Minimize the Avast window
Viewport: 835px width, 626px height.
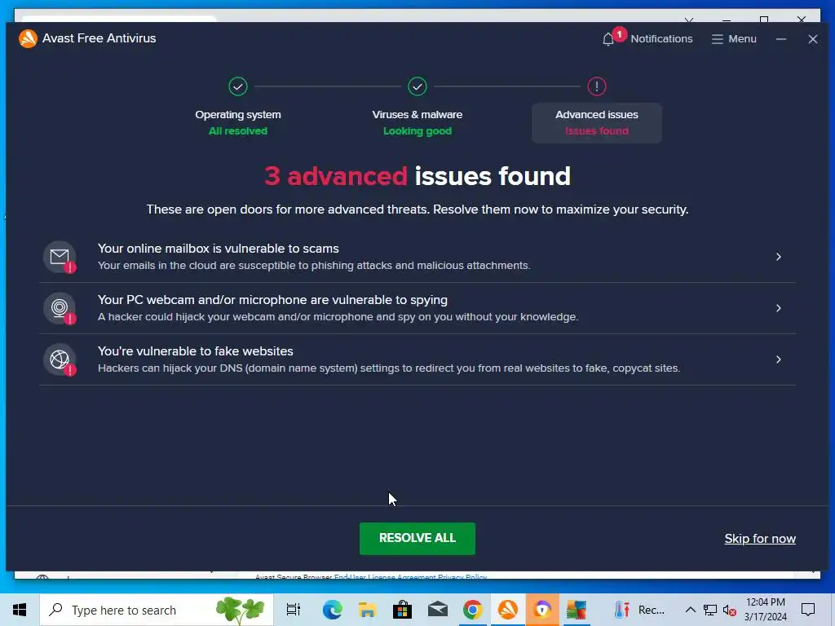780,39
